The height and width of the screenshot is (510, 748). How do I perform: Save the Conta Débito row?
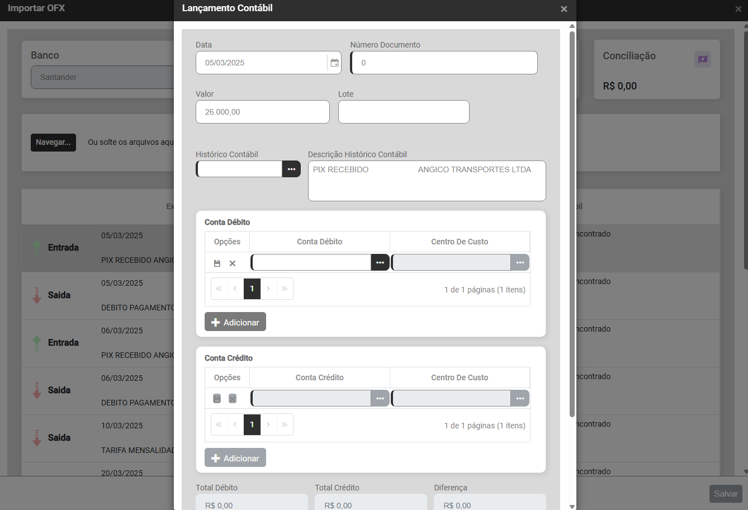point(217,263)
